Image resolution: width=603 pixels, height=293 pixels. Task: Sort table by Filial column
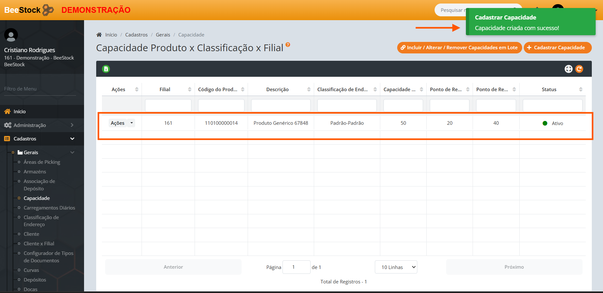pos(165,90)
